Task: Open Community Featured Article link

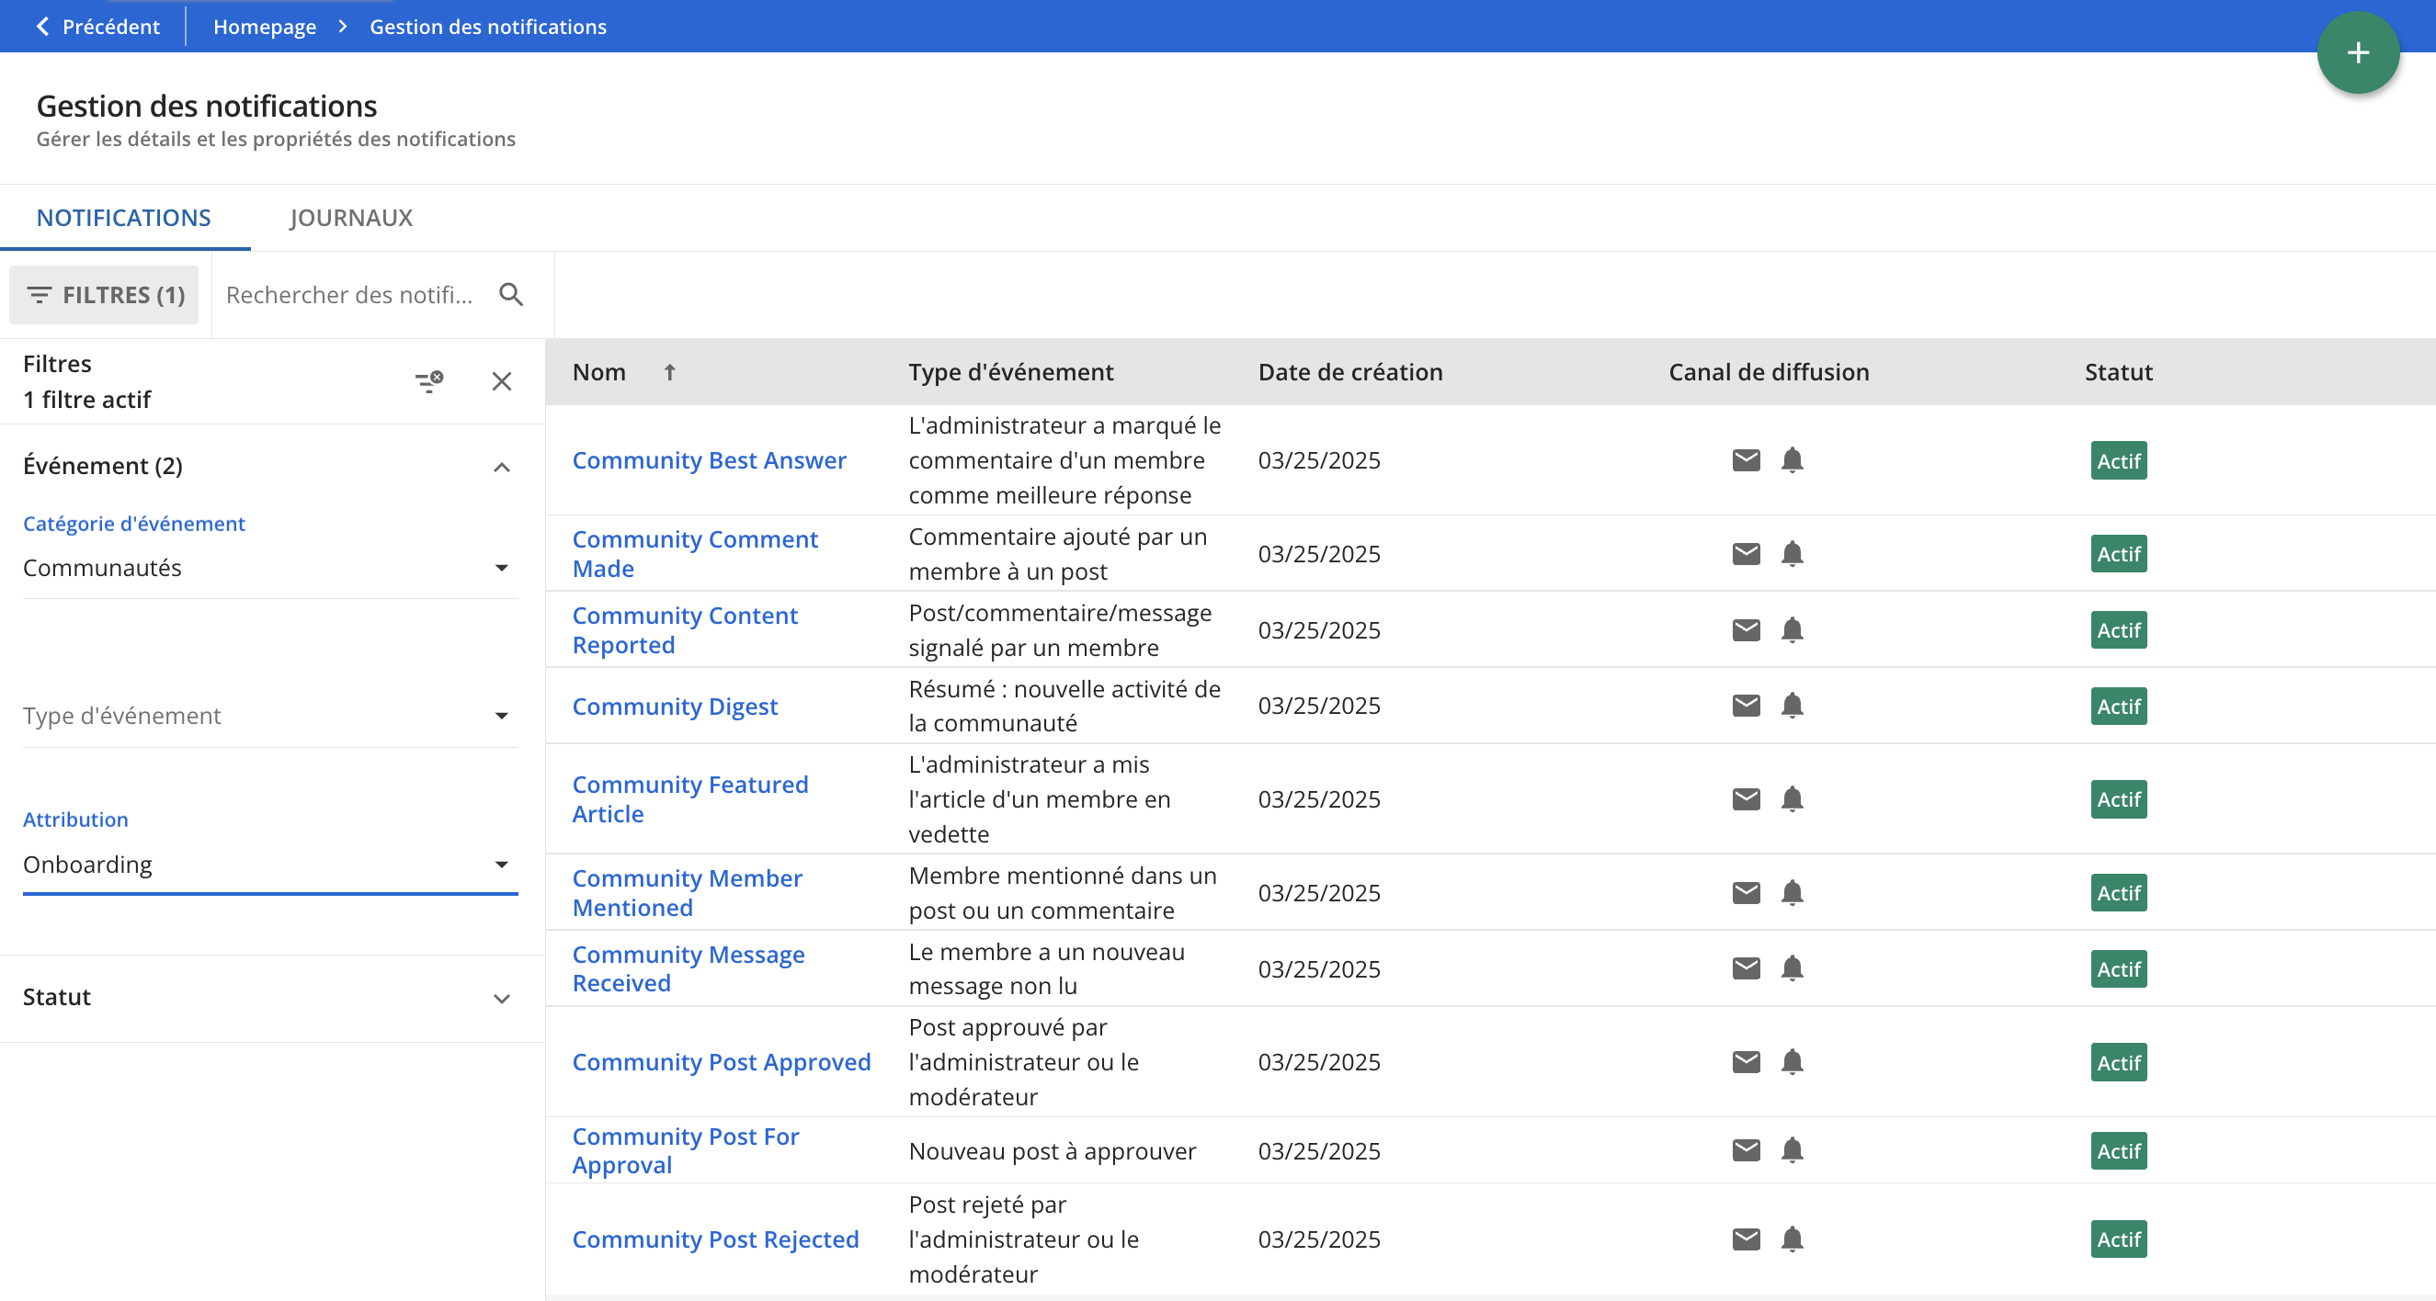Action: coord(689,799)
